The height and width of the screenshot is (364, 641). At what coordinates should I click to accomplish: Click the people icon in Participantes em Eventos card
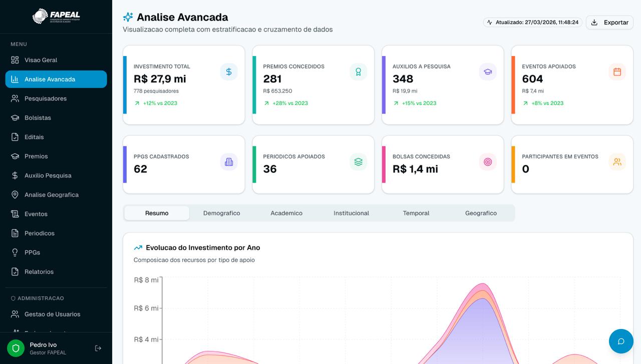click(617, 162)
